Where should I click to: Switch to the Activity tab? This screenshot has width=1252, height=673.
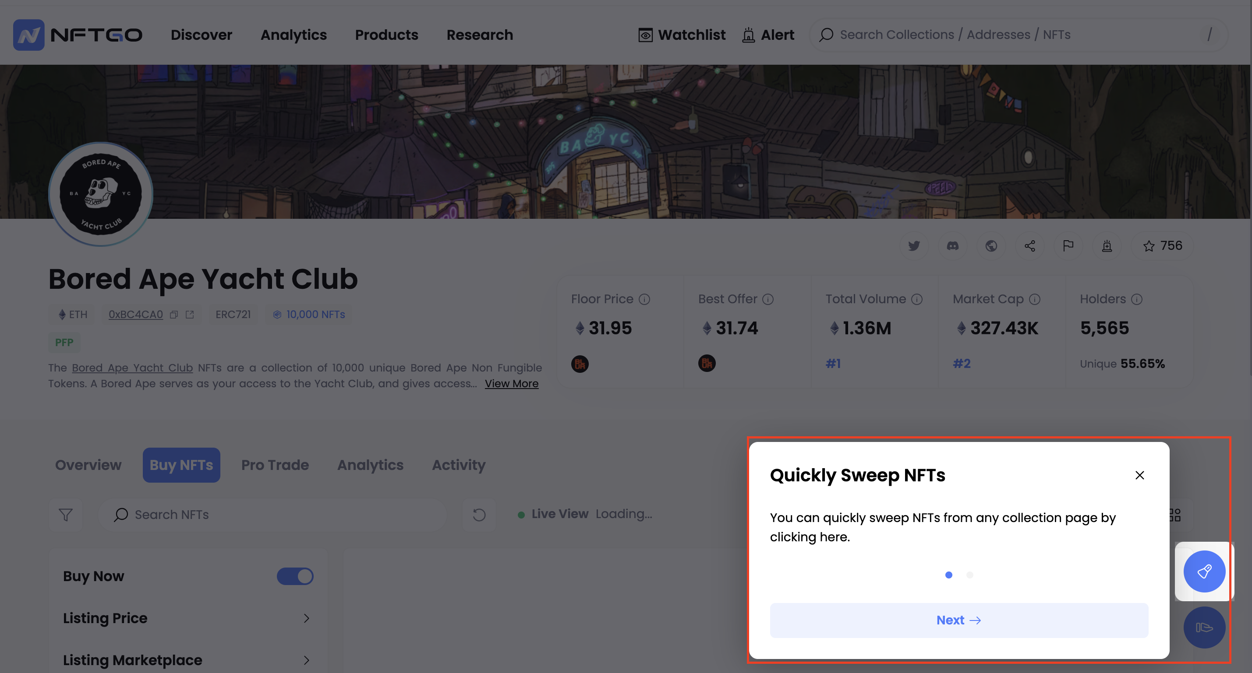[x=458, y=465]
